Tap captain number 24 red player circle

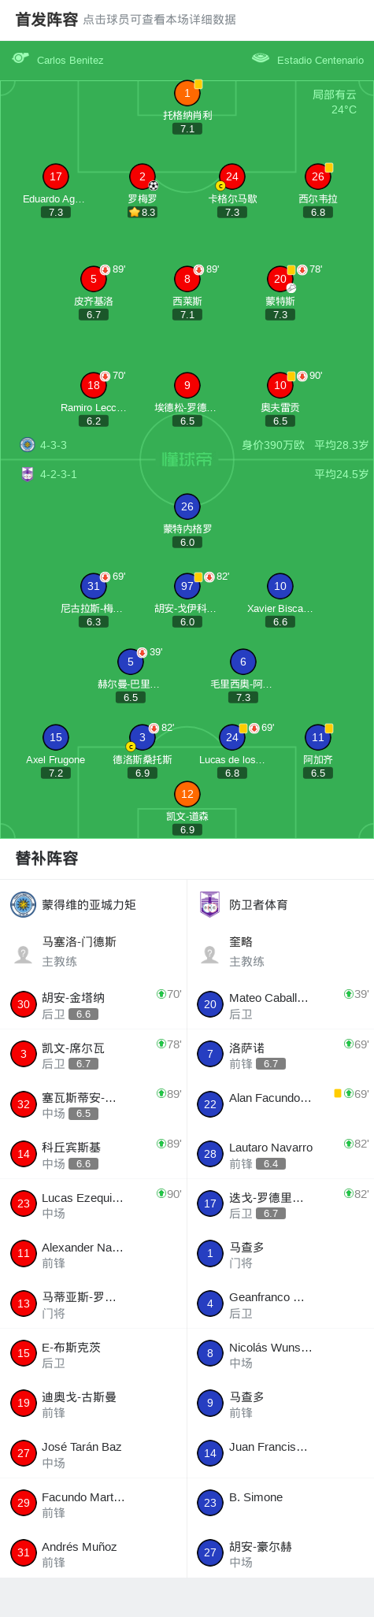coord(231,176)
